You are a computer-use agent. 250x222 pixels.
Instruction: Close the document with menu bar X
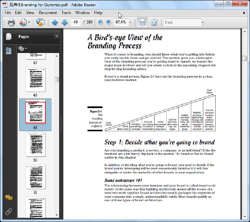click(244, 13)
